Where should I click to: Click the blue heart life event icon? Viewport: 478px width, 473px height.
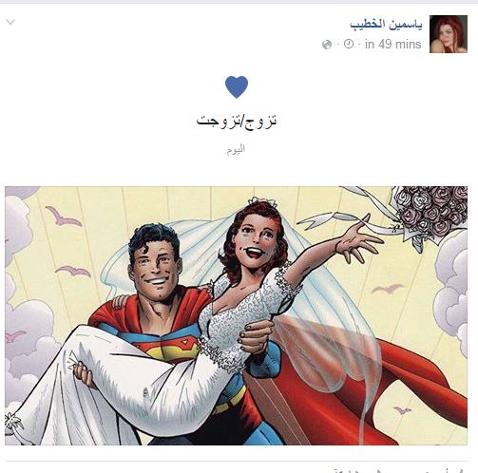(x=237, y=86)
